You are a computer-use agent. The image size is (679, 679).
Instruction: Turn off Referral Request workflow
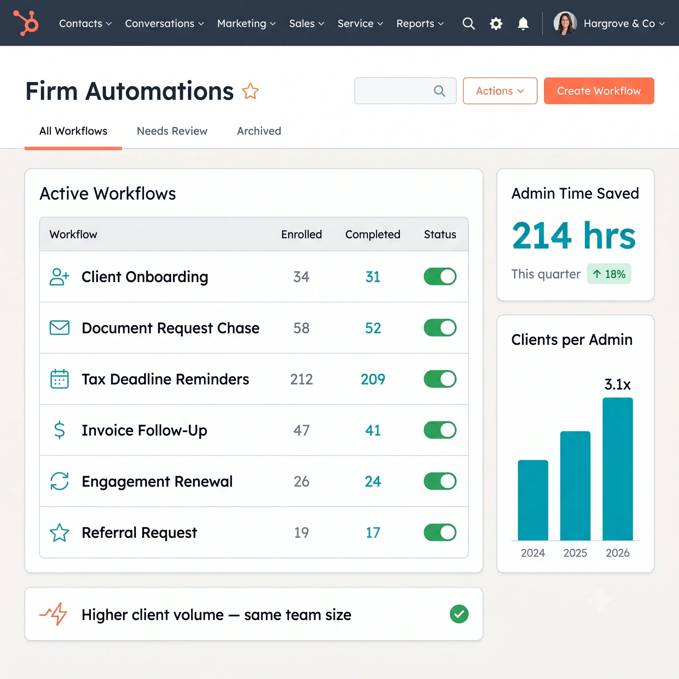[440, 532]
